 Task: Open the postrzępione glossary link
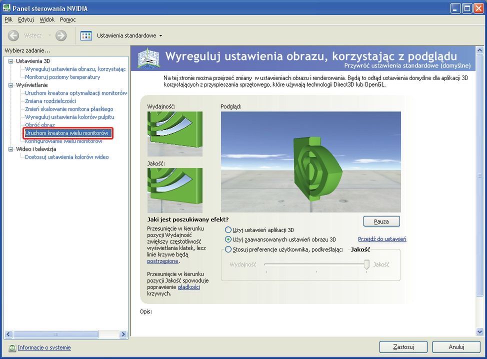(x=162, y=261)
